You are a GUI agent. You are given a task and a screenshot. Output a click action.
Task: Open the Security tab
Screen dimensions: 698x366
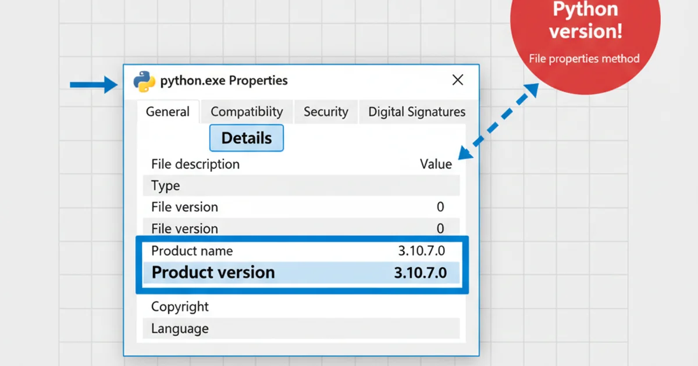coord(326,112)
